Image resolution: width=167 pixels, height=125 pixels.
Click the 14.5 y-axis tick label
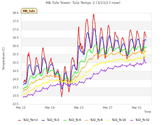click(16, 71)
